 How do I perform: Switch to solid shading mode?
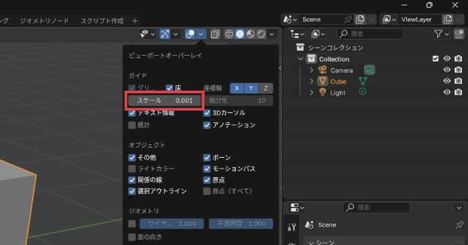239,34
